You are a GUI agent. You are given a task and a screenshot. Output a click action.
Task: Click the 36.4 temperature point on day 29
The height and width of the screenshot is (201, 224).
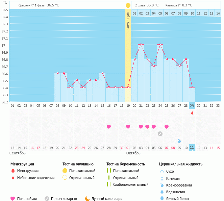click(192, 87)
